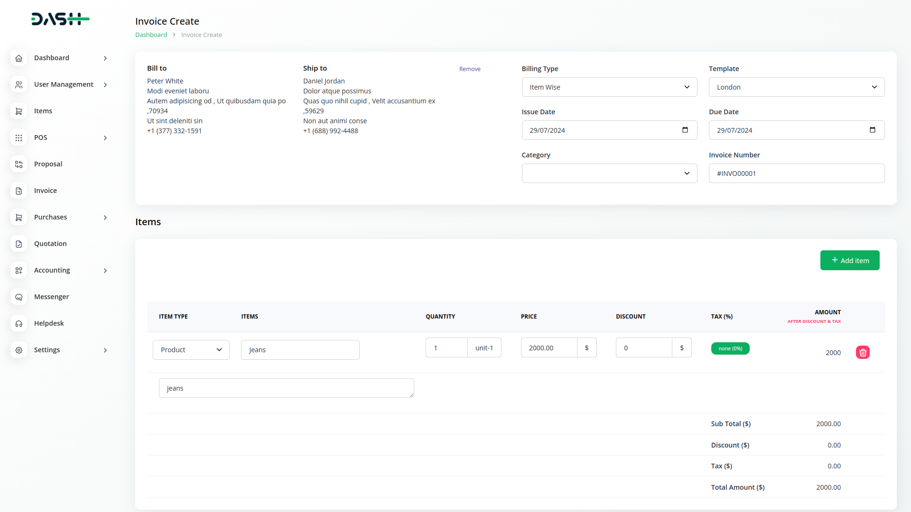The height and width of the screenshot is (512, 911).
Task: Open the Billing Type dropdown
Action: (x=609, y=87)
